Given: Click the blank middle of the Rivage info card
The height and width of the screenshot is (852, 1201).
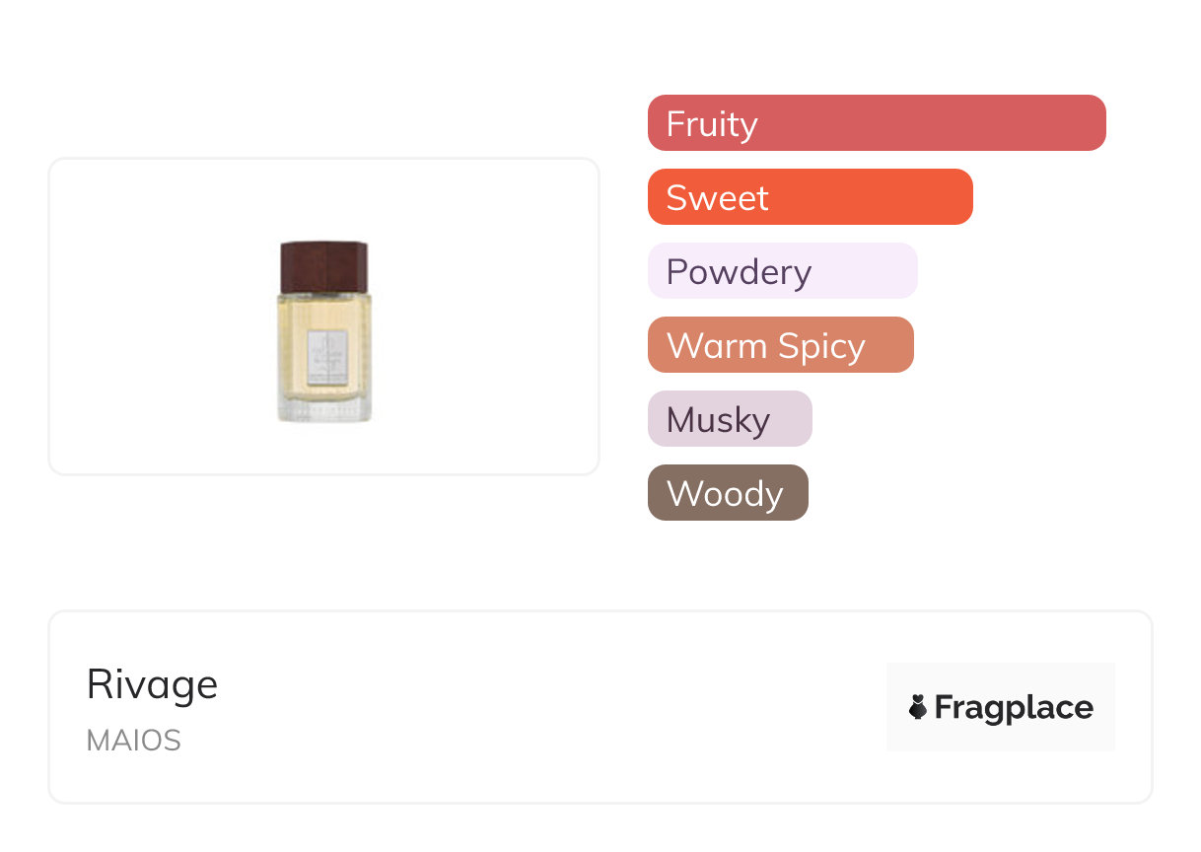Looking at the screenshot, I should pyautogui.click(x=552, y=707).
